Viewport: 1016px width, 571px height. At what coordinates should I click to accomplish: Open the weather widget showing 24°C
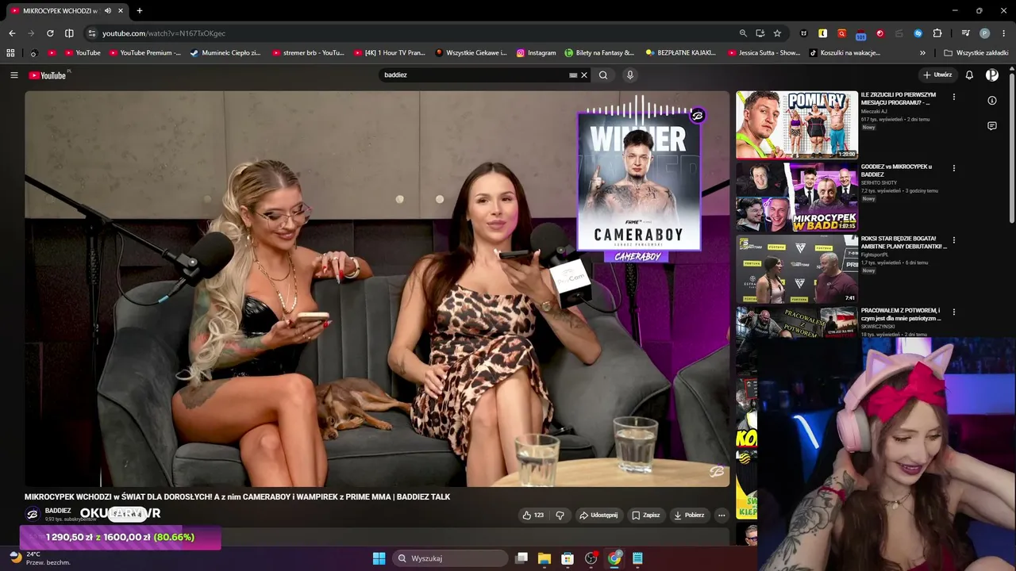(40, 558)
